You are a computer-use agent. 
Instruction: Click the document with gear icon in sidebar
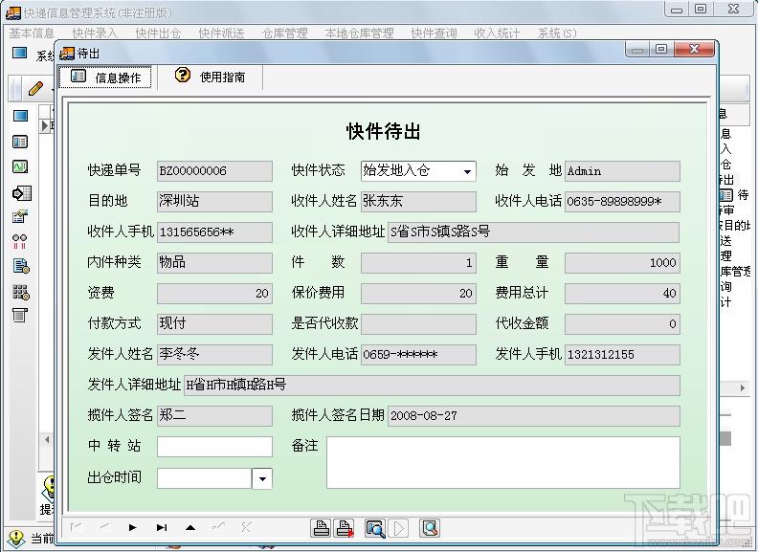click(21, 266)
